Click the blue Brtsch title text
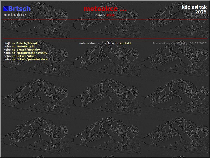The width and height of the screenshot is (210, 158). 19,9
